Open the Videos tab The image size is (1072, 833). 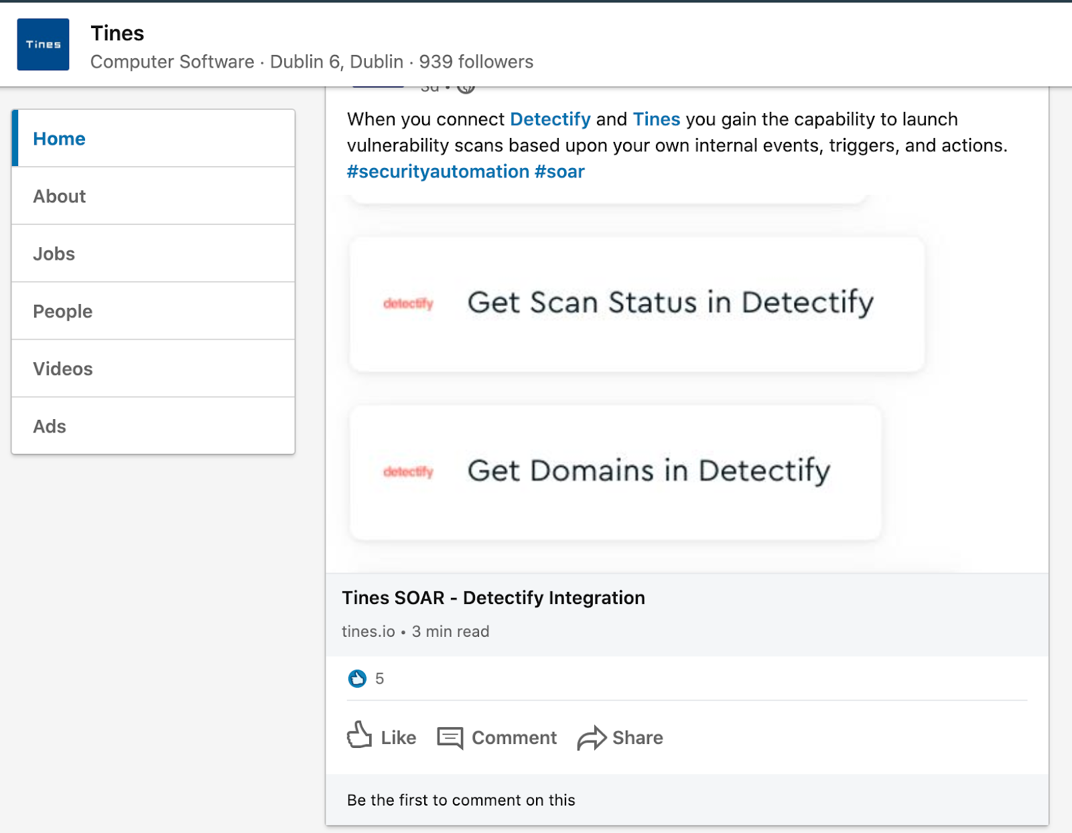63,369
